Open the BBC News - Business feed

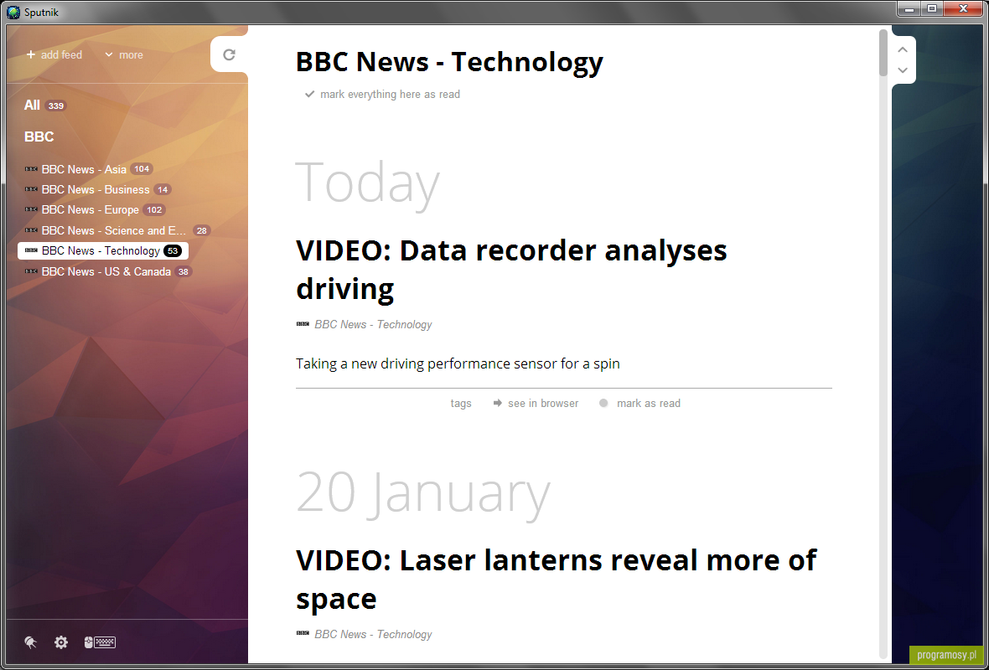(x=98, y=189)
